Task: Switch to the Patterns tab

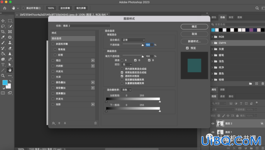Action: pyautogui.click(x=240, y=17)
